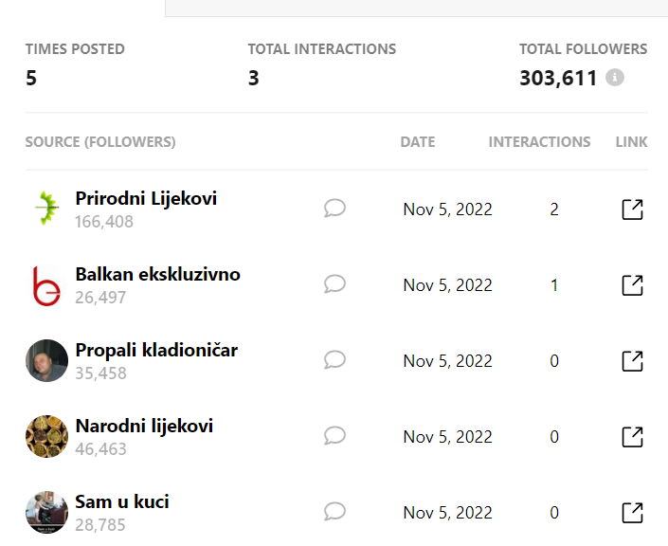Open external link for Prirodni Lijekovi post
This screenshot has height=546, width=668.
click(633, 209)
